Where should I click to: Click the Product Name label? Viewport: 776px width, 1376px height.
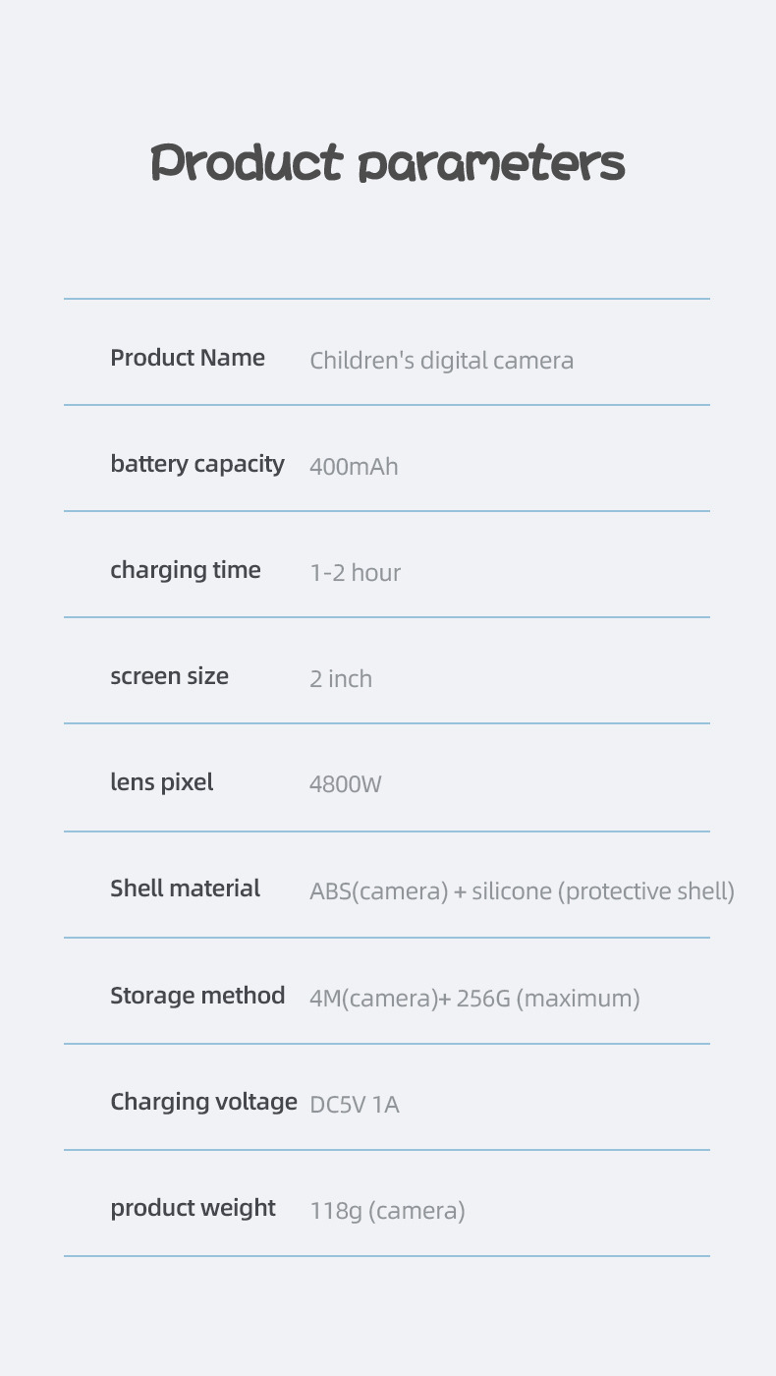coord(188,358)
